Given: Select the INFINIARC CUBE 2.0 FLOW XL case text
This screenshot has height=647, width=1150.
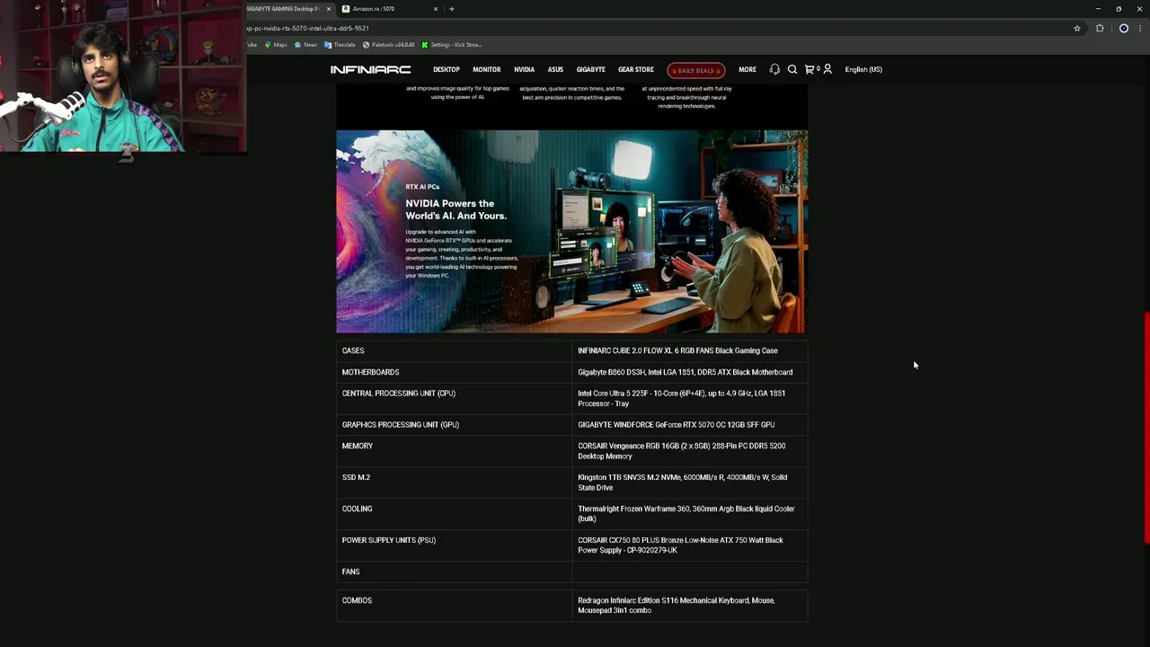Looking at the screenshot, I should pos(677,350).
